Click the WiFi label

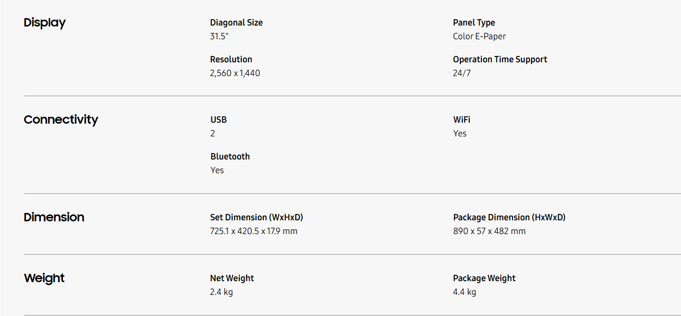[461, 120]
